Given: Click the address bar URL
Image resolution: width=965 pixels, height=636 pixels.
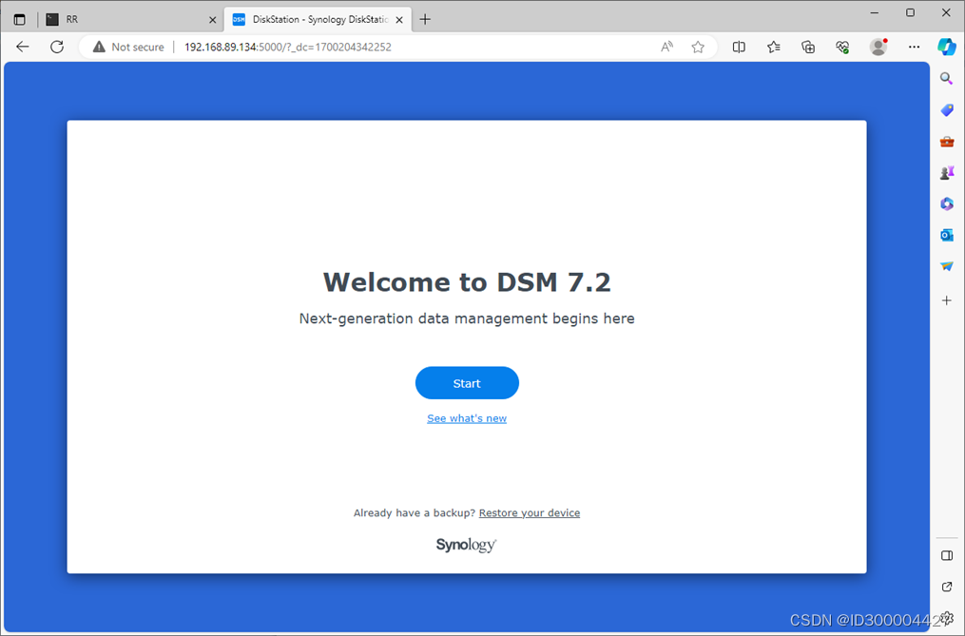Looking at the screenshot, I should click(287, 47).
